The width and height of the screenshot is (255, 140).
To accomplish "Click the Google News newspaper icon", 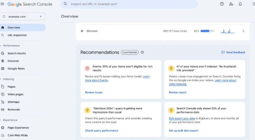I will [x=3, y=69].
